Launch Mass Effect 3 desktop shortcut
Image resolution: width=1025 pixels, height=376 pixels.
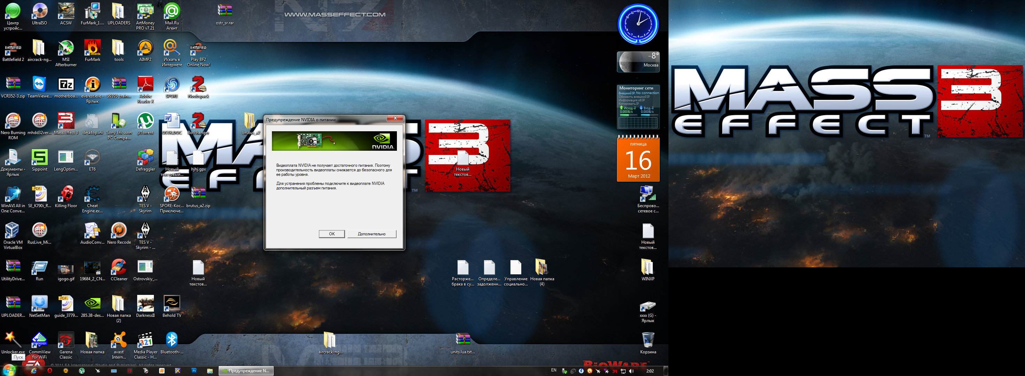(x=66, y=124)
